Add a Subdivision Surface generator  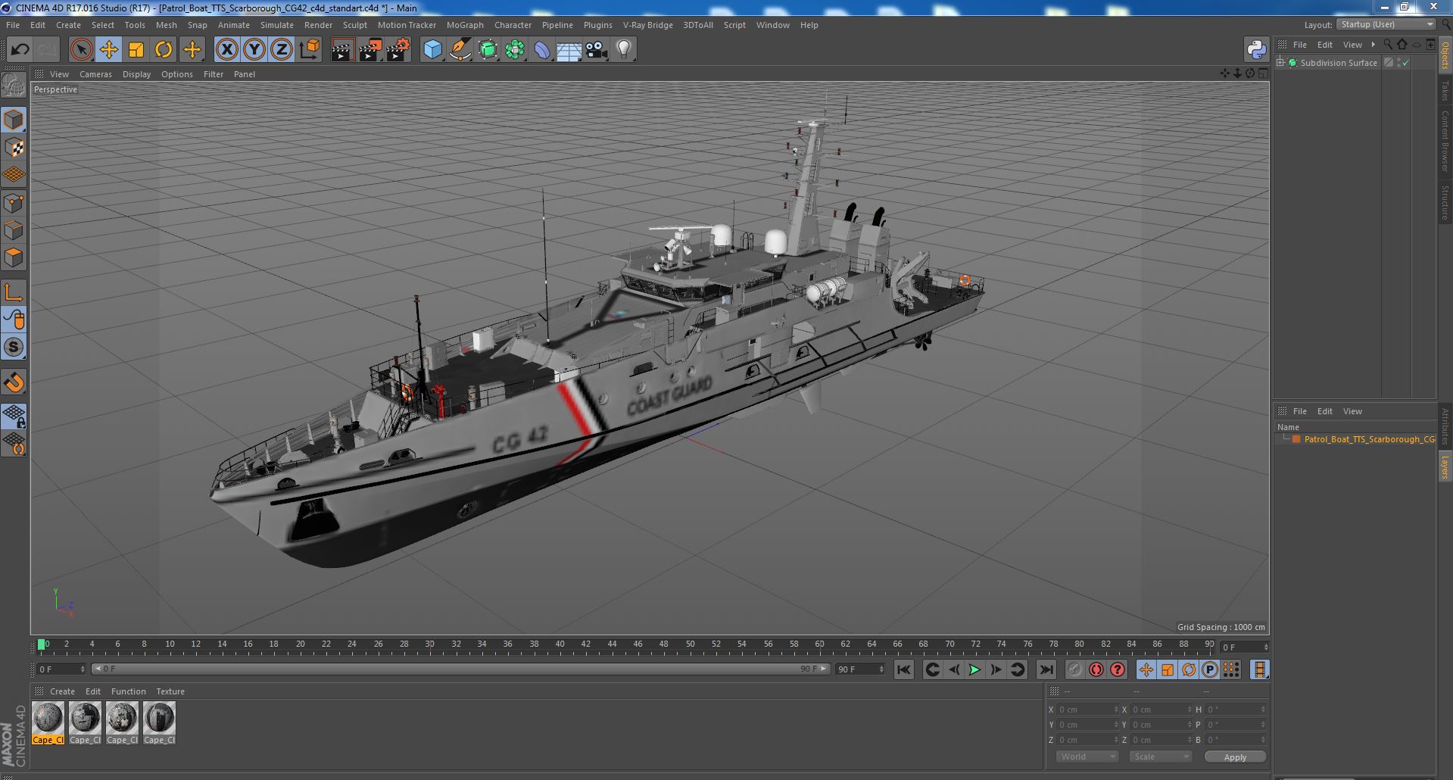488,50
